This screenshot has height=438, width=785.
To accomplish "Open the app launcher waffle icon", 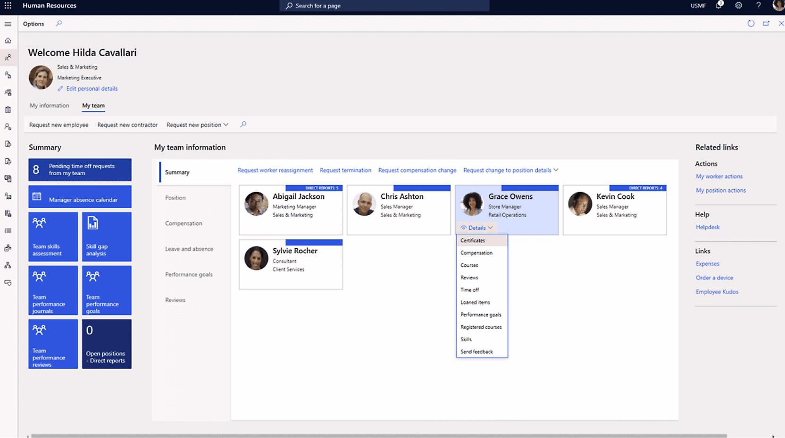I will coord(8,6).
